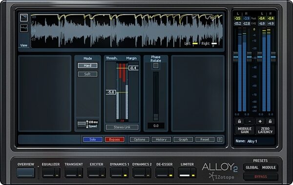Screen dimensions: 293x185
Task: Select Hard limiter mode
Action: 87,66
